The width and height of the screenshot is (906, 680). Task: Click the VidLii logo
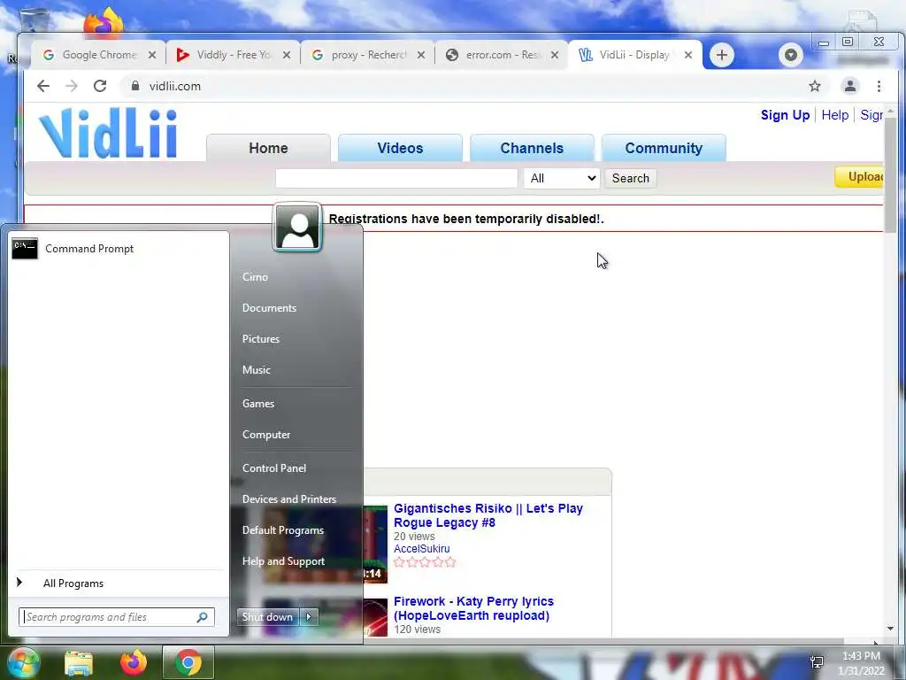[x=108, y=133]
